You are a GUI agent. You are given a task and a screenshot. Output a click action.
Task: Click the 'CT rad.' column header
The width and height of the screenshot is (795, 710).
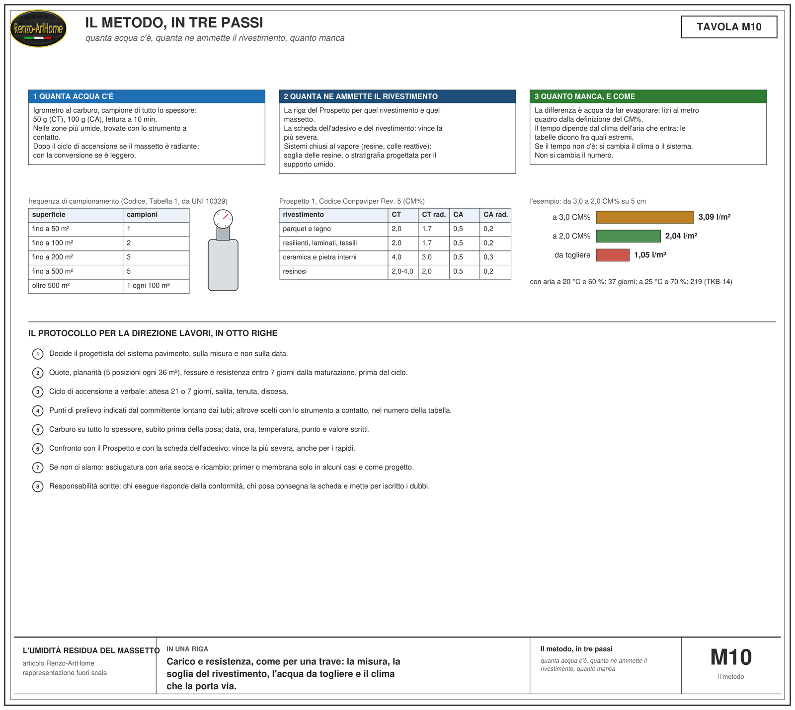pos(434,215)
